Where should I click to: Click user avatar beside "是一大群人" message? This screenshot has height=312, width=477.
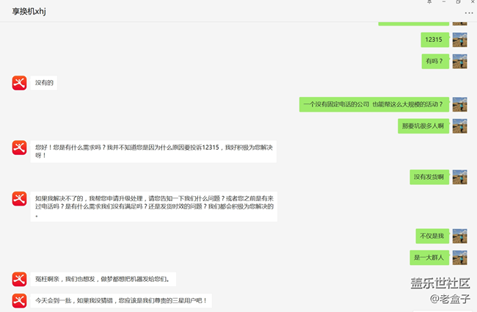point(459,257)
